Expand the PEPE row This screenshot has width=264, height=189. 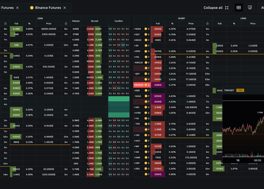pyautogui.click(x=134, y=51)
